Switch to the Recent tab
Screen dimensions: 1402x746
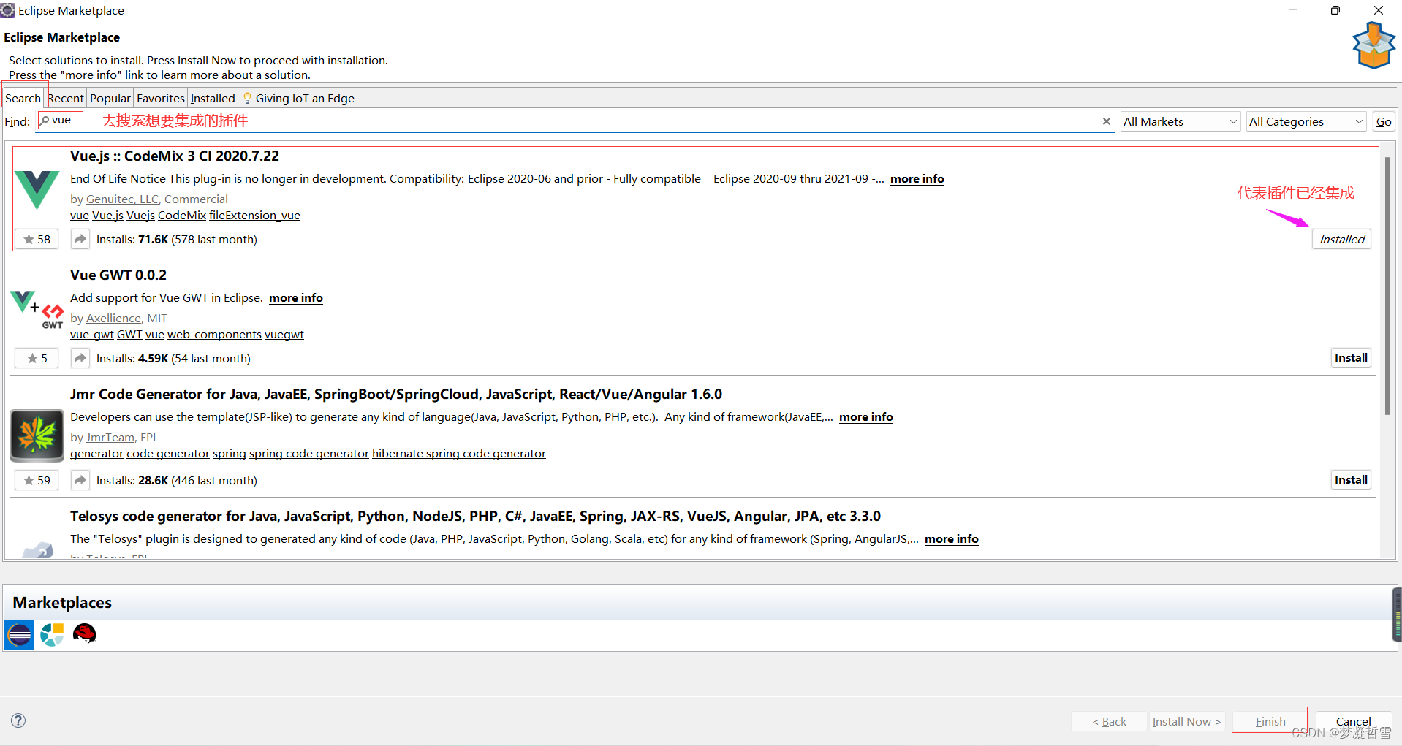click(66, 98)
